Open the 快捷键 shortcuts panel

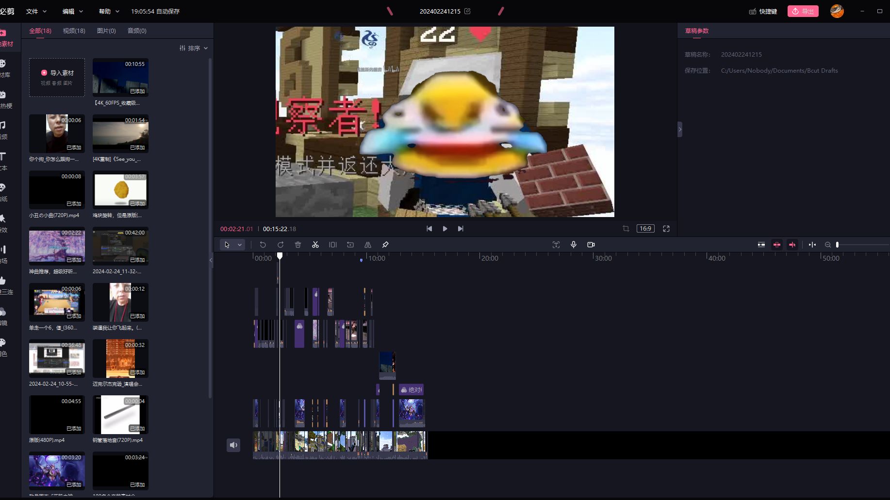[x=763, y=11]
